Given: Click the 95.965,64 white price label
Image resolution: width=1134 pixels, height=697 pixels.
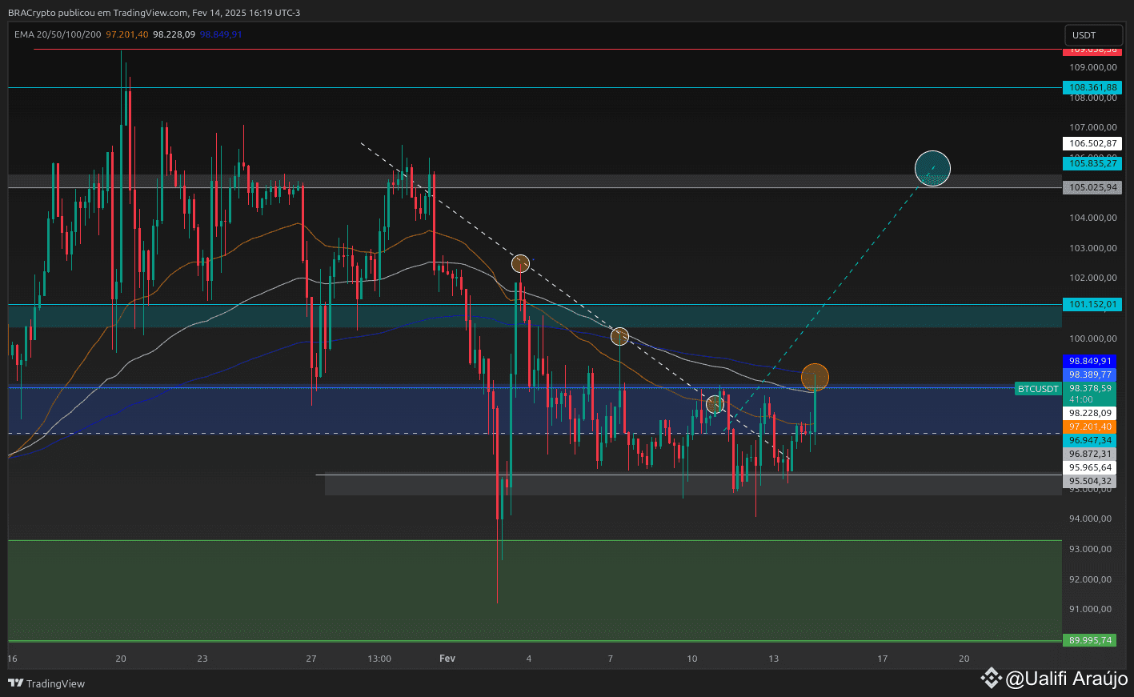Looking at the screenshot, I should (1090, 467).
